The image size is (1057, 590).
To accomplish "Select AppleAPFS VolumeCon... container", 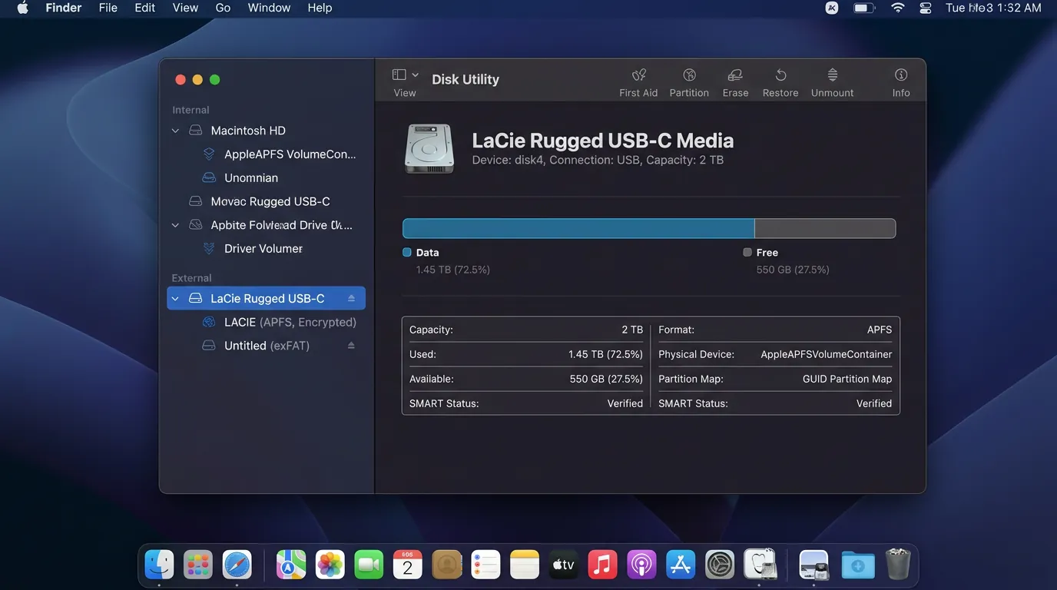I will coord(266,154).
